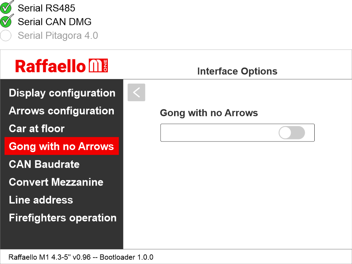
Task: Click the green checkmark beside Serial CAN DMG
Action: point(6,21)
